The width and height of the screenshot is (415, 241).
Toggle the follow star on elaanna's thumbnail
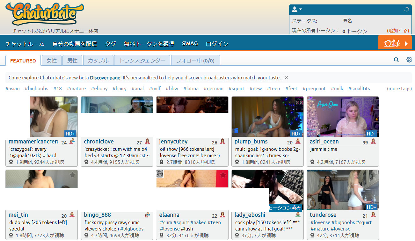click(223, 175)
